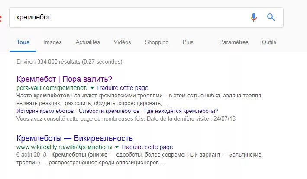Screen dimensions: 307x179
Task: Click the voice search microphone icon
Action: 254,17
